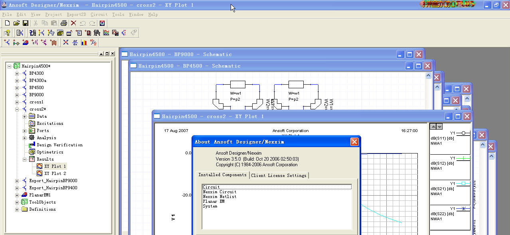This screenshot has width=510, height=235.
Task: Expand the Data node under cross2
Action: click(24, 117)
